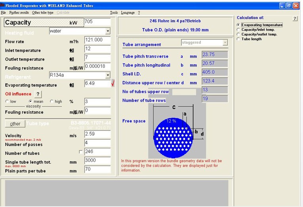Click the red checkmark beside Evaporating temperature

pyautogui.click(x=113, y=83)
